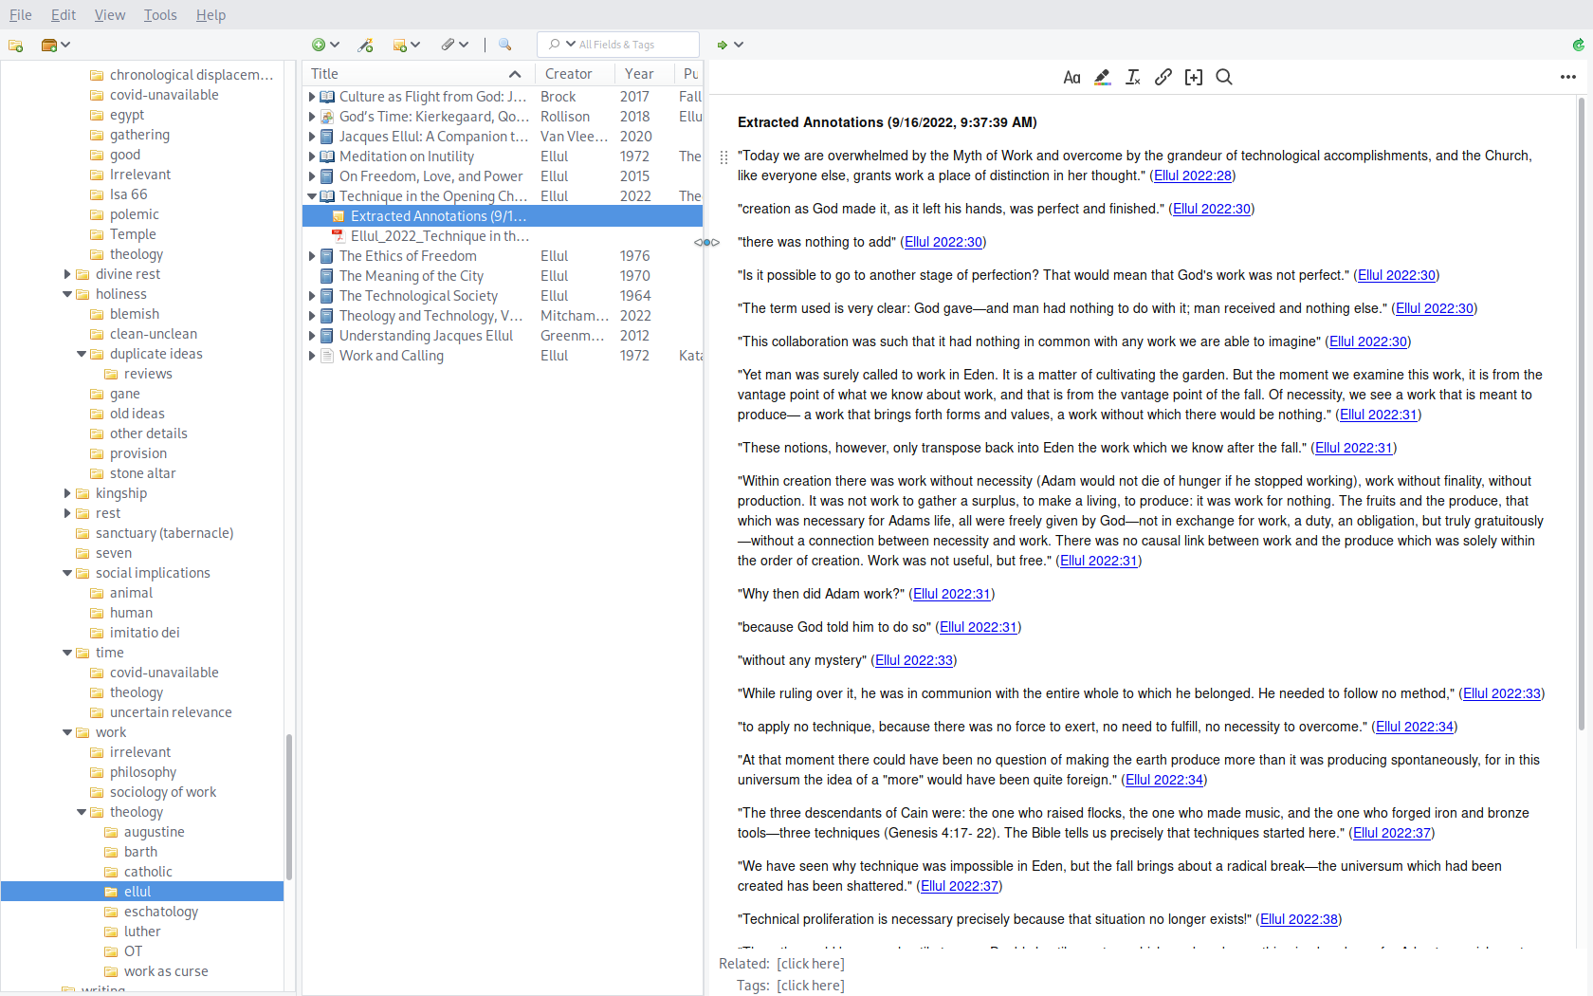Click the Advanced Search magnifier icon
The width and height of the screenshot is (1593, 996).
(x=504, y=45)
